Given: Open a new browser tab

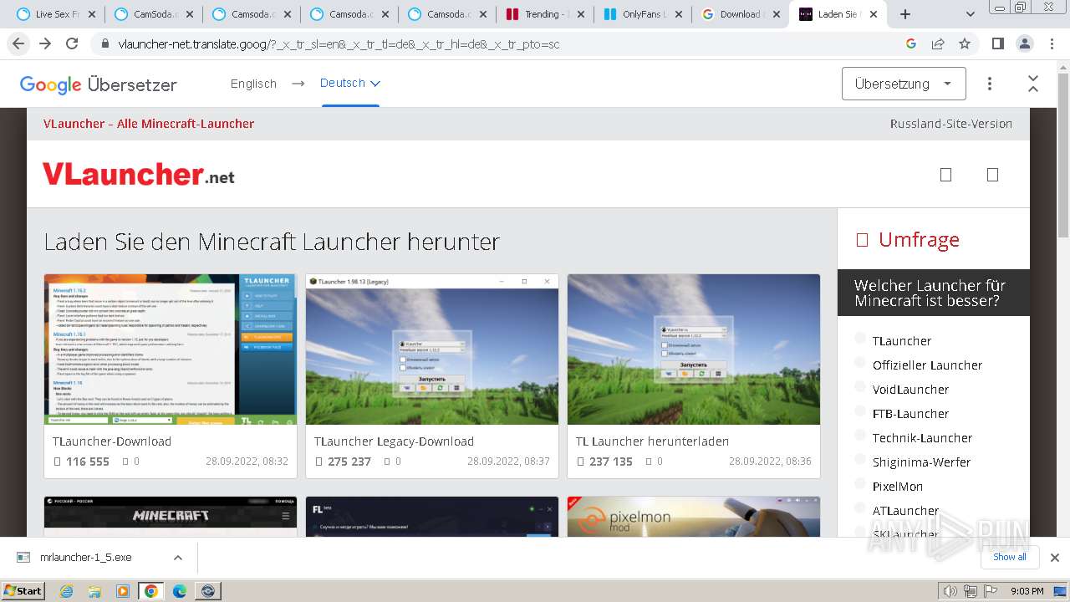Looking at the screenshot, I should coord(905,14).
